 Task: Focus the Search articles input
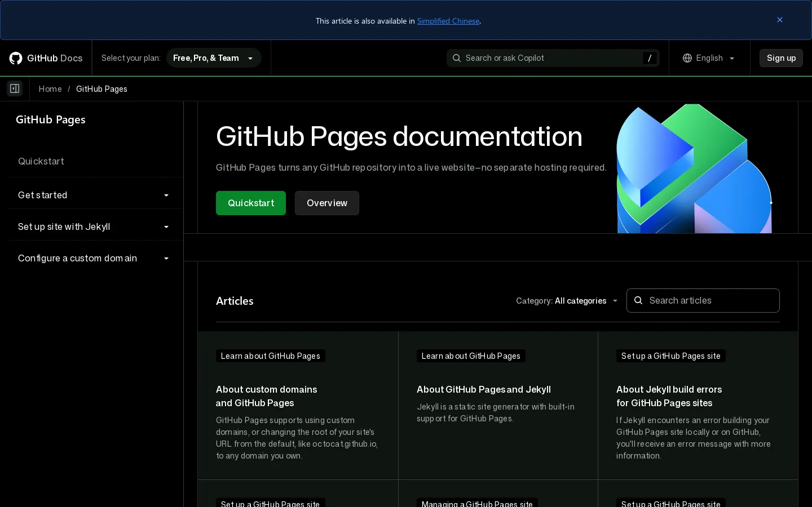tap(703, 300)
